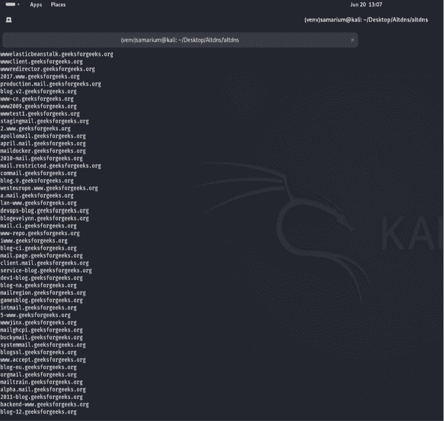
Task: Click maildocker.geeksforgeeks.org line
Action: tap(43, 151)
